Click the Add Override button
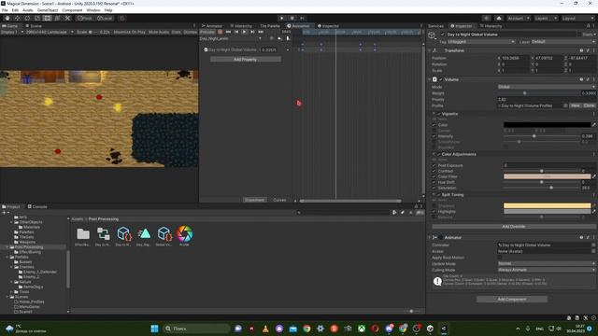Screen dimensions: 598x336 point(513,226)
